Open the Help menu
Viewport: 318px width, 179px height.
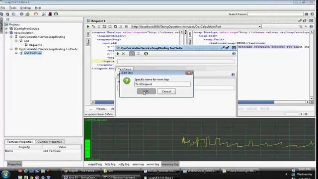38,8
